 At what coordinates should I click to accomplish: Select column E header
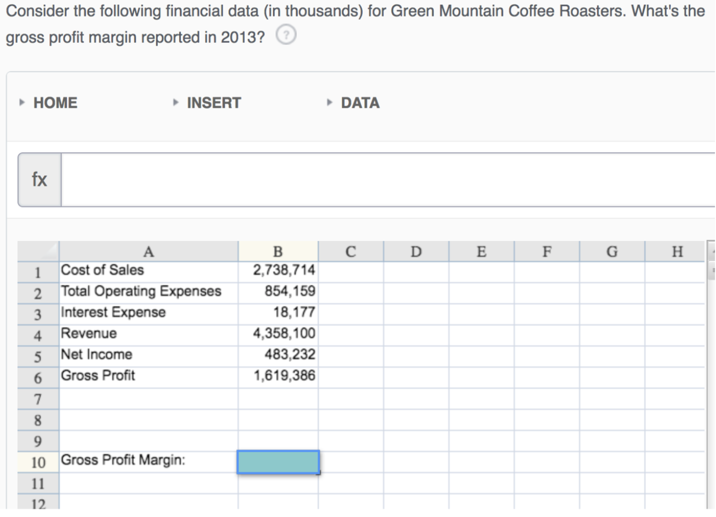481,251
